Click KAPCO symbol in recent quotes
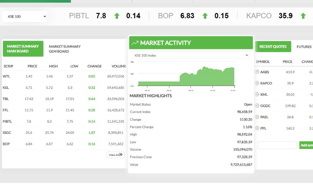 point(266,83)
